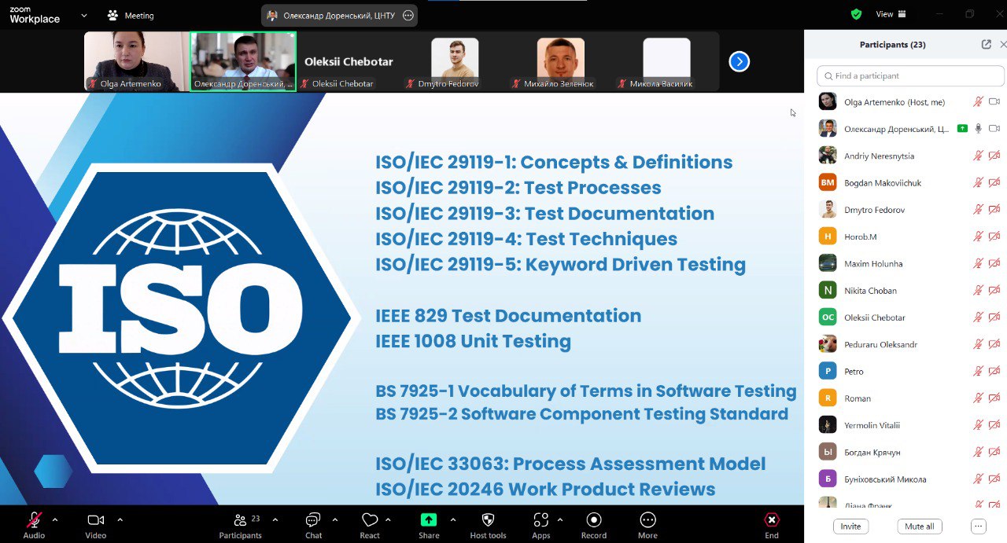Click the H avatar of Horob.M
Viewport: 1007px width, 543px height.
(x=828, y=237)
